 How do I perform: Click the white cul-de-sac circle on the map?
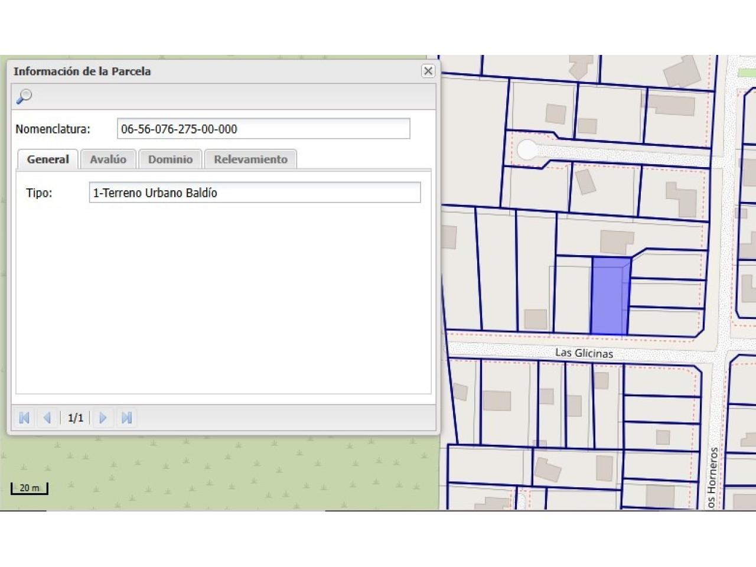527,150
